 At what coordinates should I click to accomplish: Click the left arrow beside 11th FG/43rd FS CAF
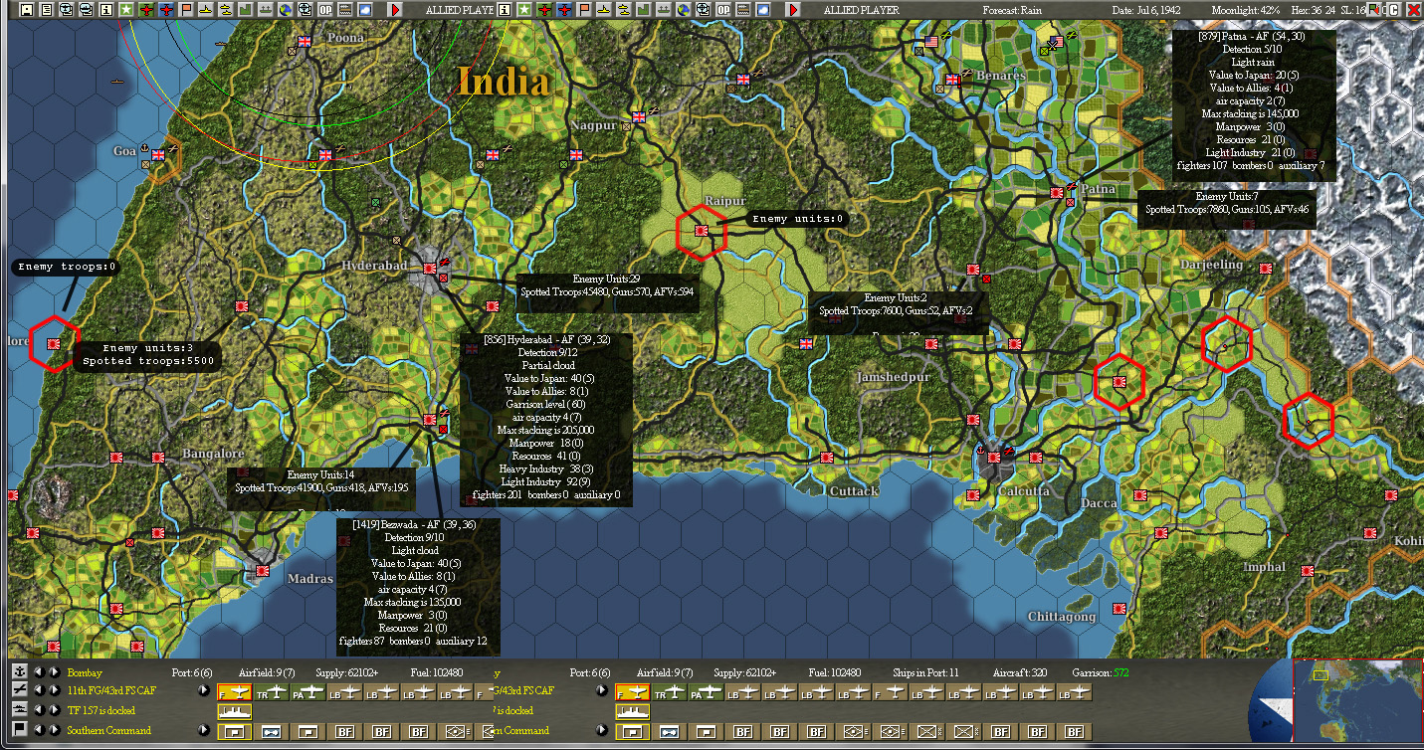[x=40, y=689]
